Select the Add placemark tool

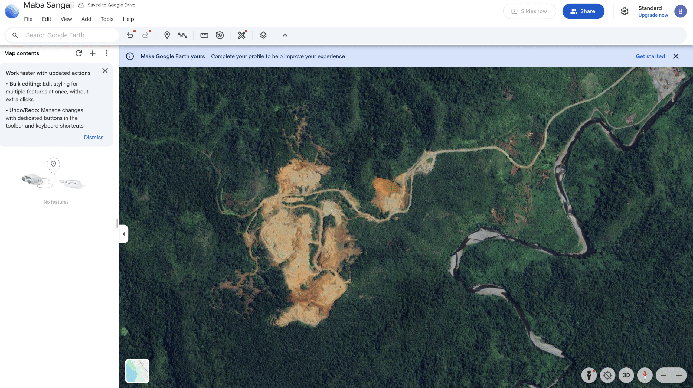(167, 35)
